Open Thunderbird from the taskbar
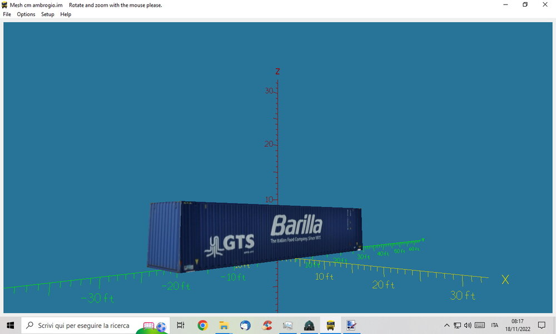This screenshot has width=556, height=334. click(245, 325)
